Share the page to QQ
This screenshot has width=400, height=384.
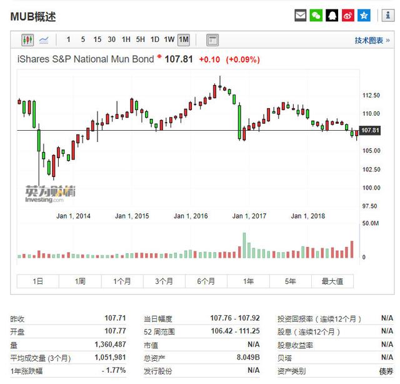[332, 15]
